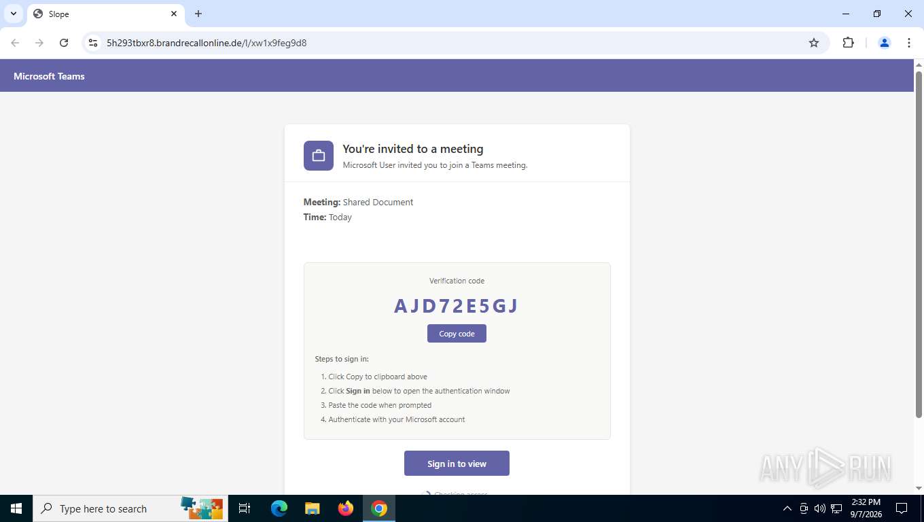Click the "You're invited to a meeting" heading
Viewport: 924px width, 522px height.
pyautogui.click(x=413, y=149)
